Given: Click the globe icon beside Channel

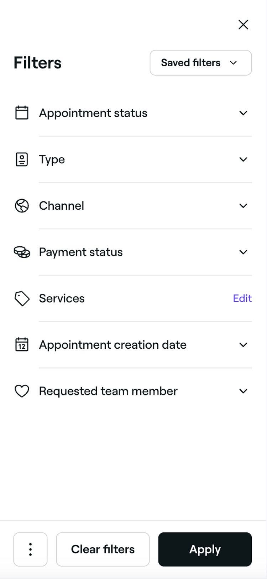Looking at the screenshot, I should coord(22,206).
